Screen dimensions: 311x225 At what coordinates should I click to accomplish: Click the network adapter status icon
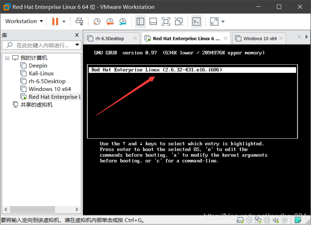258,220
